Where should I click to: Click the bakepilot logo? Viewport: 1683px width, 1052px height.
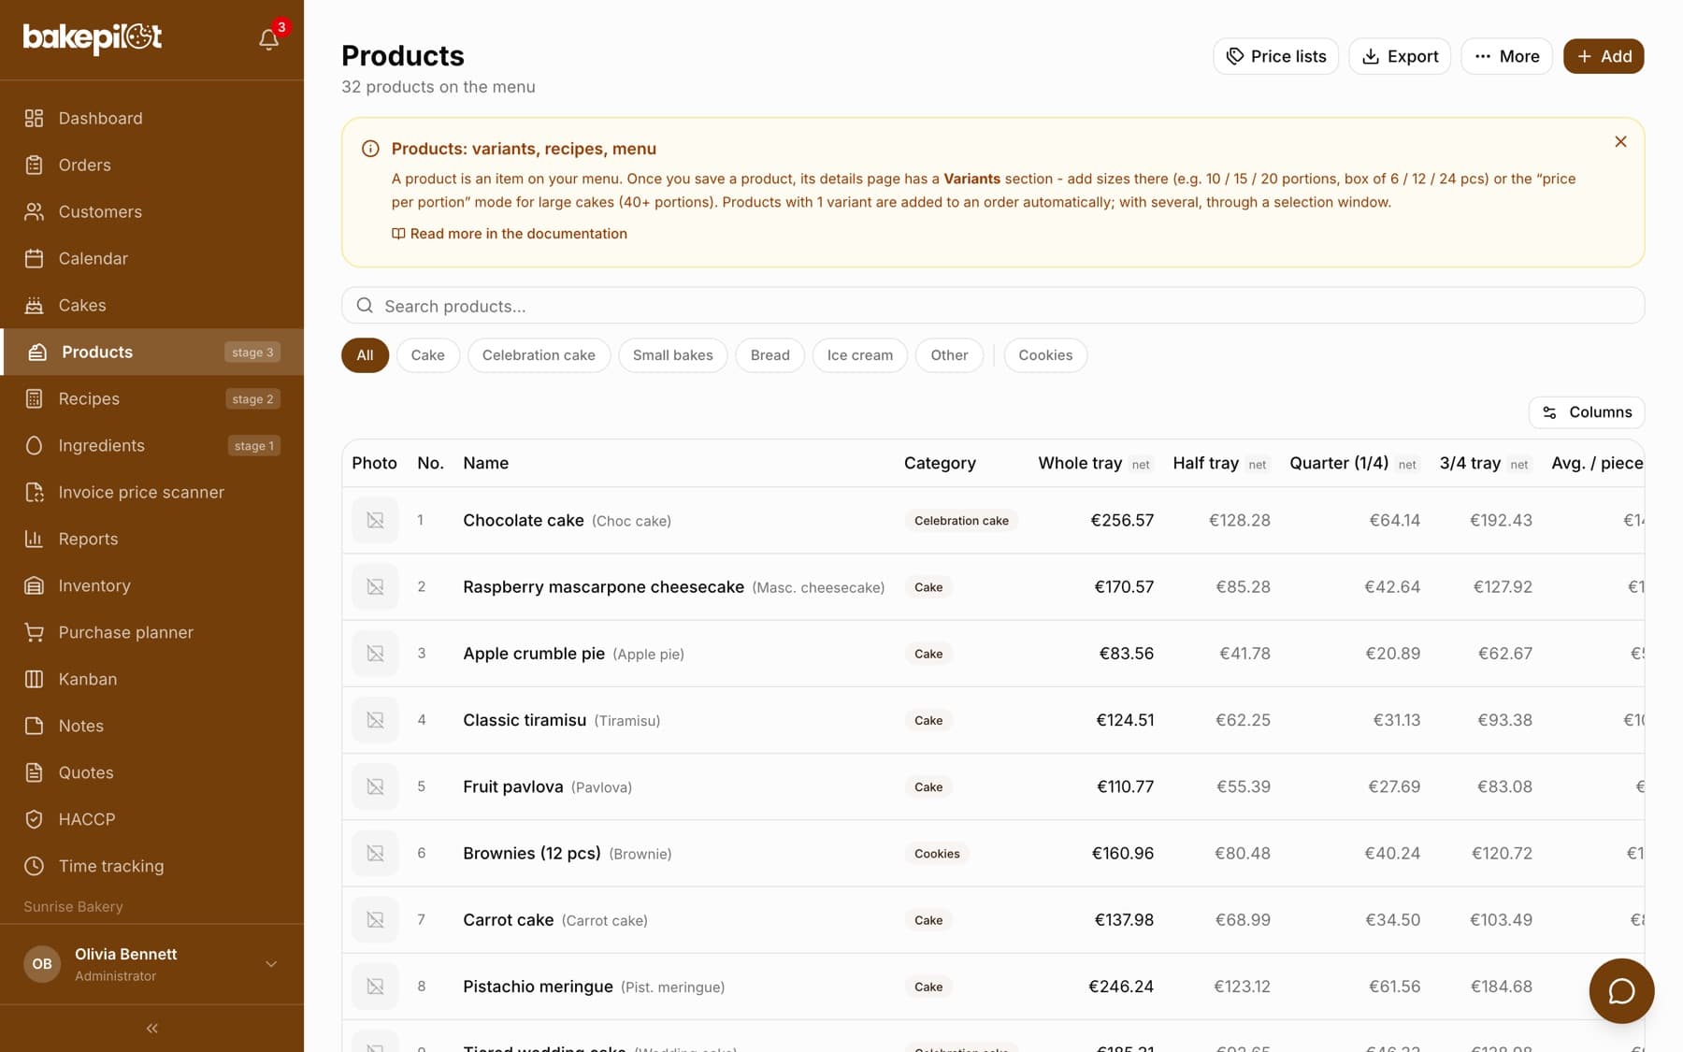point(93,37)
